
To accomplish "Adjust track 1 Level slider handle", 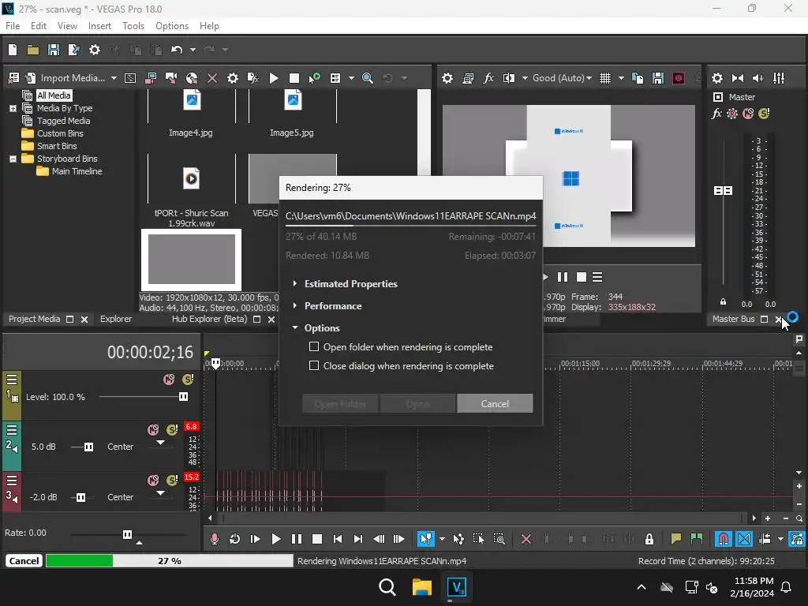I will [183, 396].
